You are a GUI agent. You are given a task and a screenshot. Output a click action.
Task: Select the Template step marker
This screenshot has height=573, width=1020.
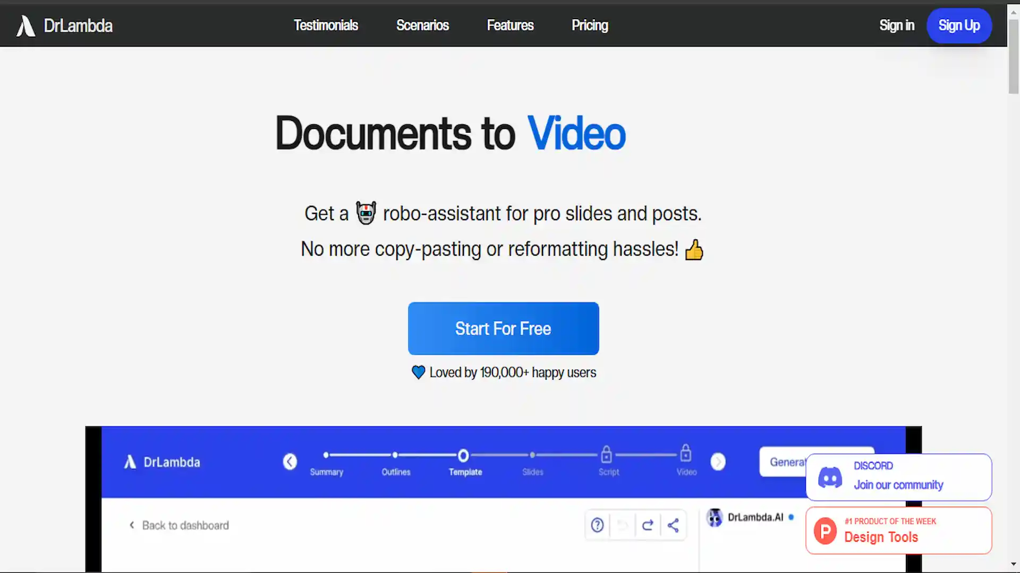[x=463, y=456]
